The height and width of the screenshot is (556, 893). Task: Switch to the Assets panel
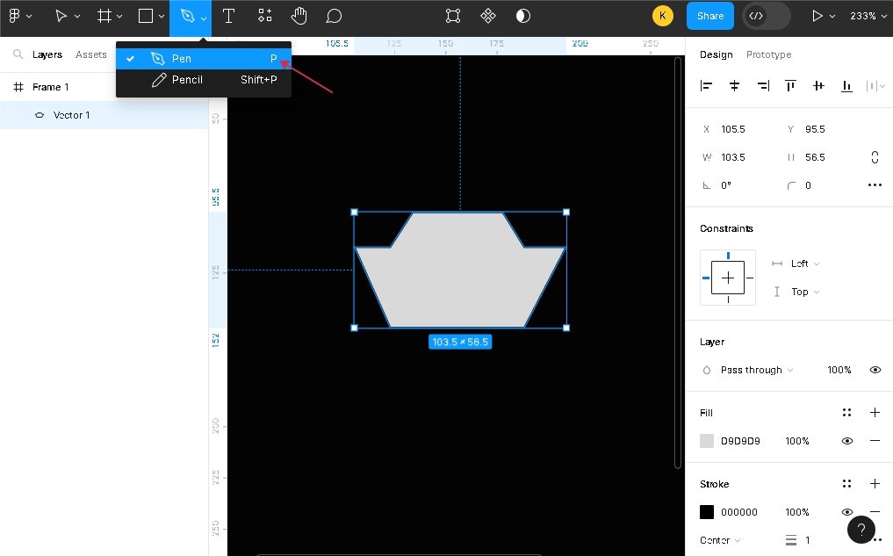[x=90, y=54]
